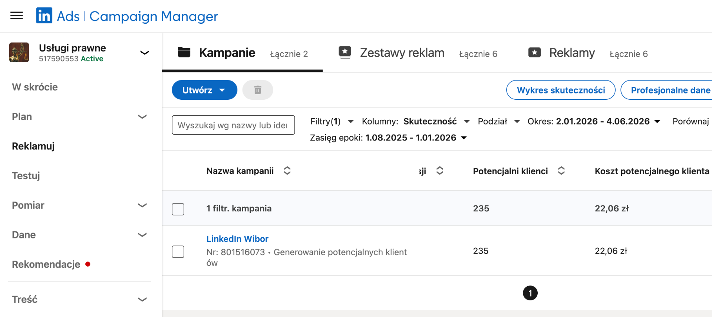Image resolution: width=712 pixels, height=317 pixels.
Task: Expand the Plan menu chevron
Action: point(142,117)
